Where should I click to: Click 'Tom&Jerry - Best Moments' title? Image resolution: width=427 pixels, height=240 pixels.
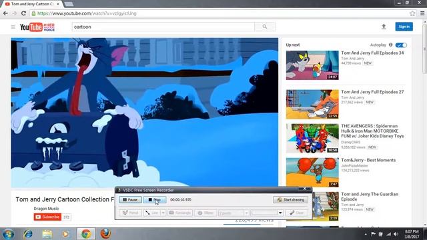click(x=368, y=160)
